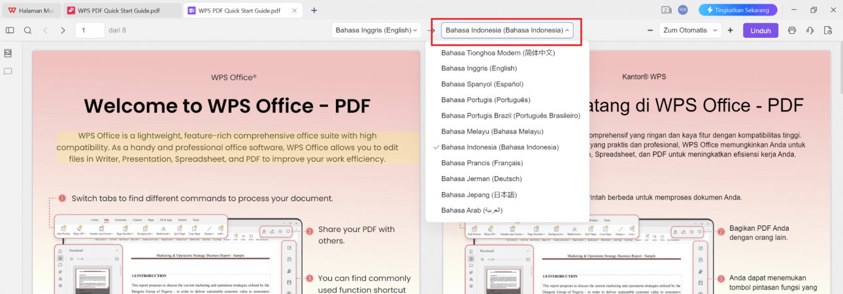
Task: Open the user account avatar
Action: [x=683, y=10]
